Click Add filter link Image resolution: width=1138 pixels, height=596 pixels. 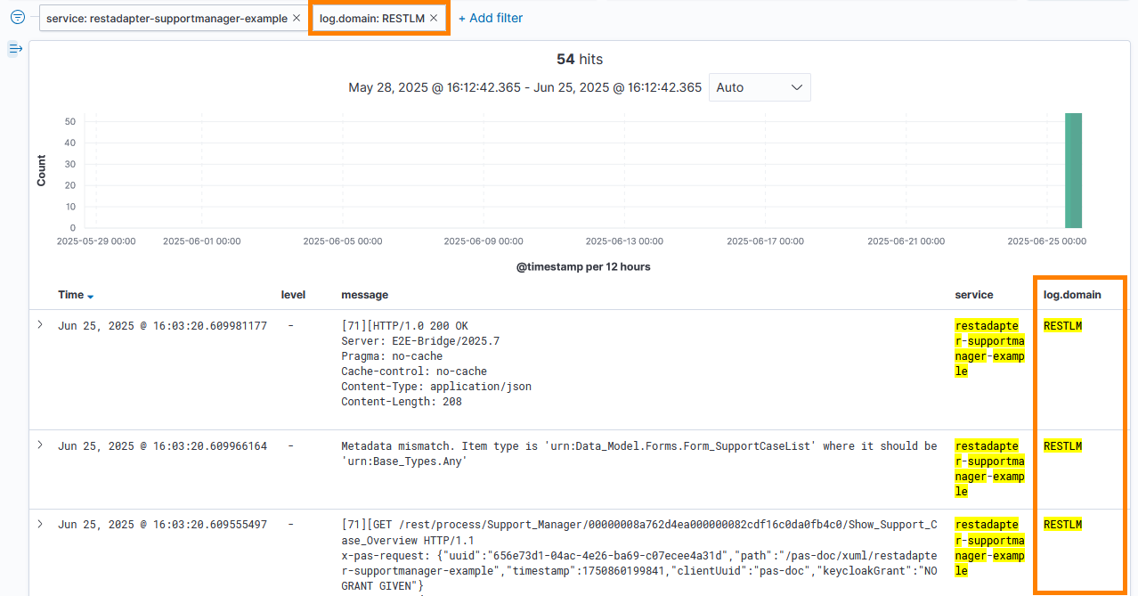point(491,18)
